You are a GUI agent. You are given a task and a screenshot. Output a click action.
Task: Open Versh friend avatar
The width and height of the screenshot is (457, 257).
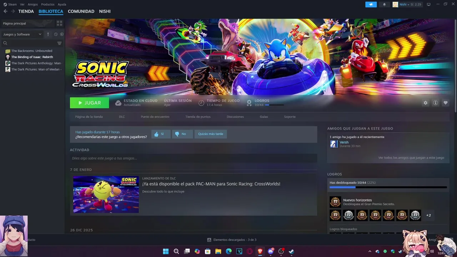(334, 144)
